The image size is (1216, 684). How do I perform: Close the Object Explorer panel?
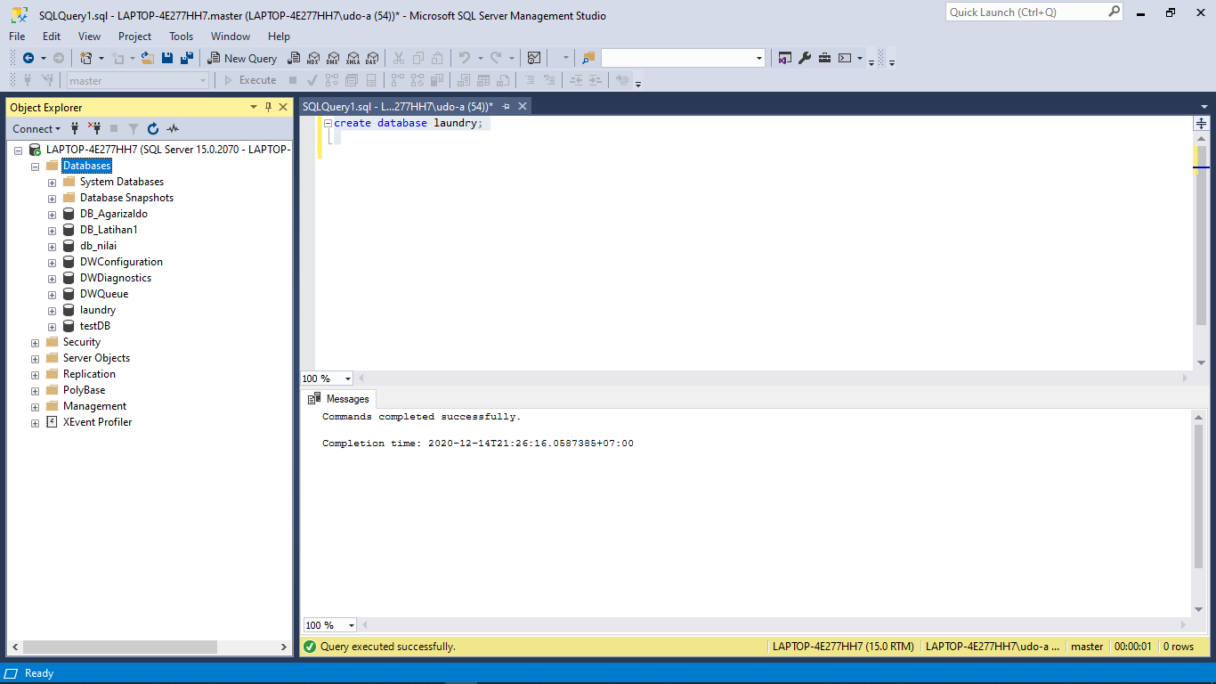(x=283, y=107)
